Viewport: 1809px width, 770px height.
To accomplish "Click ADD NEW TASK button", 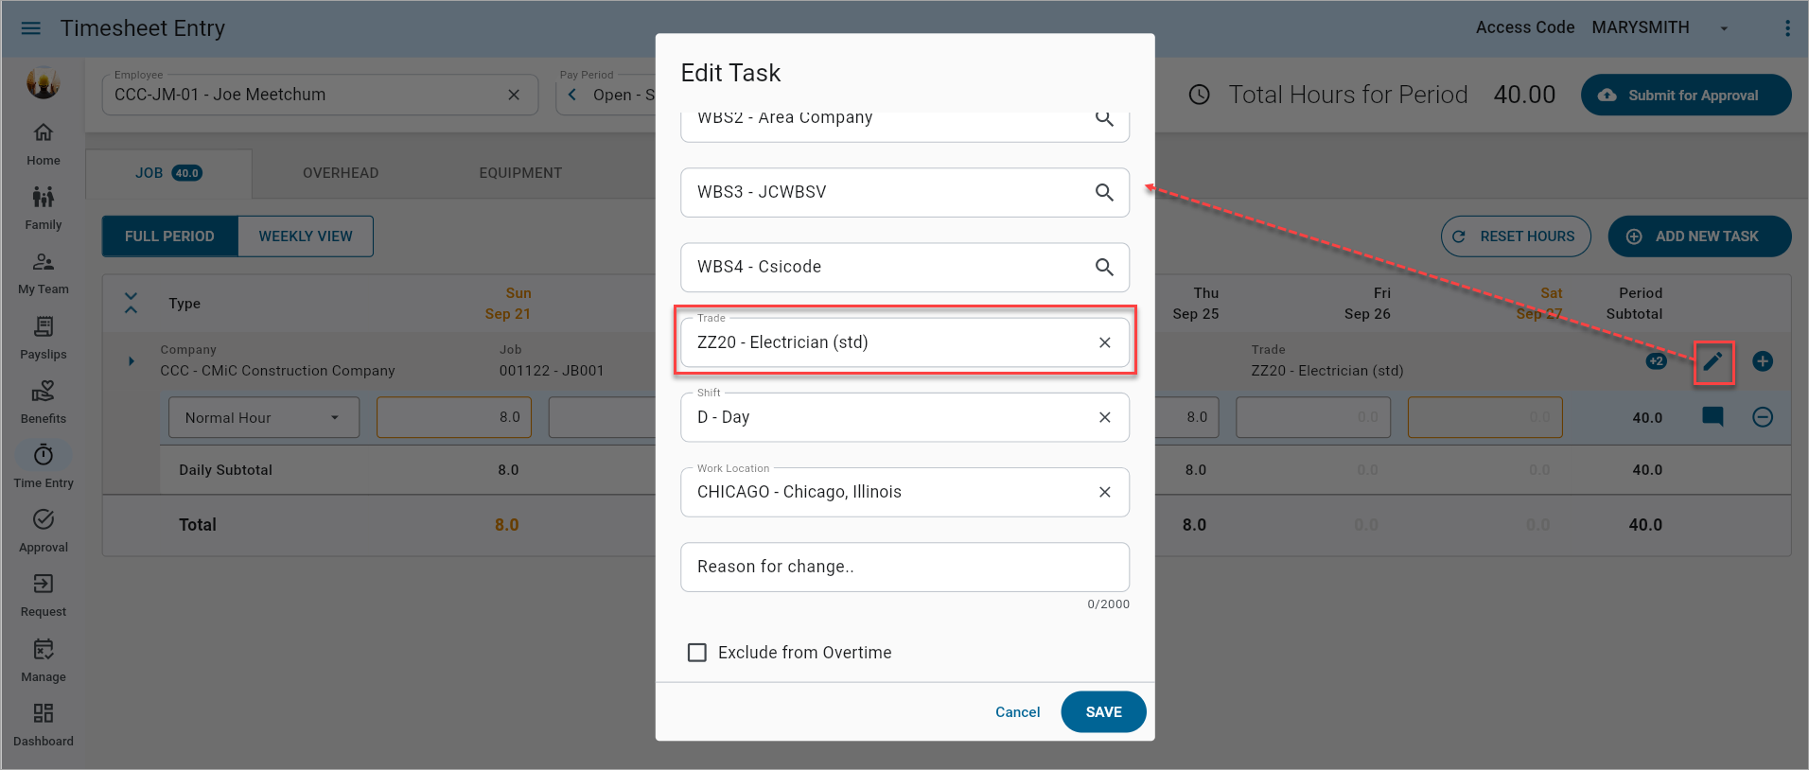I will pyautogui.click(x=1699, y=236).
